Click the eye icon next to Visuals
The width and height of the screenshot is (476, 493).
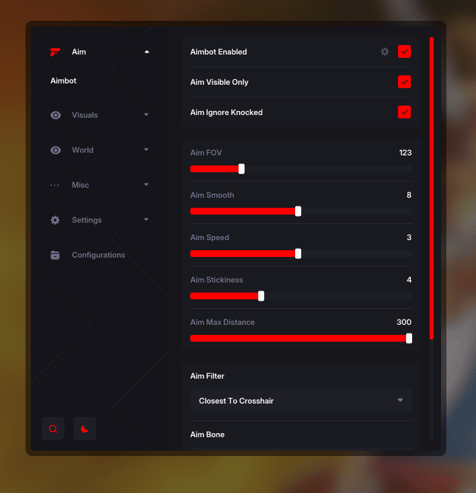(x=56, y=115)
